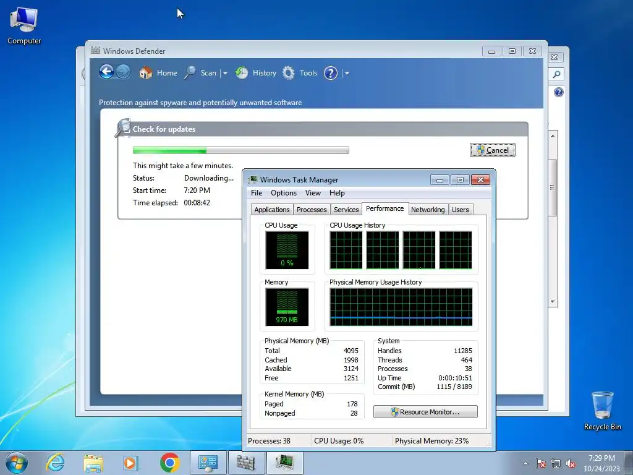Viewport: 633px width, 475px height.
Task: Select the Computer desktop icon
Action: coord(24,25)
